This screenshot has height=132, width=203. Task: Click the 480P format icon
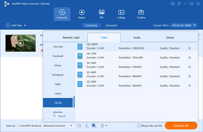click(x=80, y=74)
